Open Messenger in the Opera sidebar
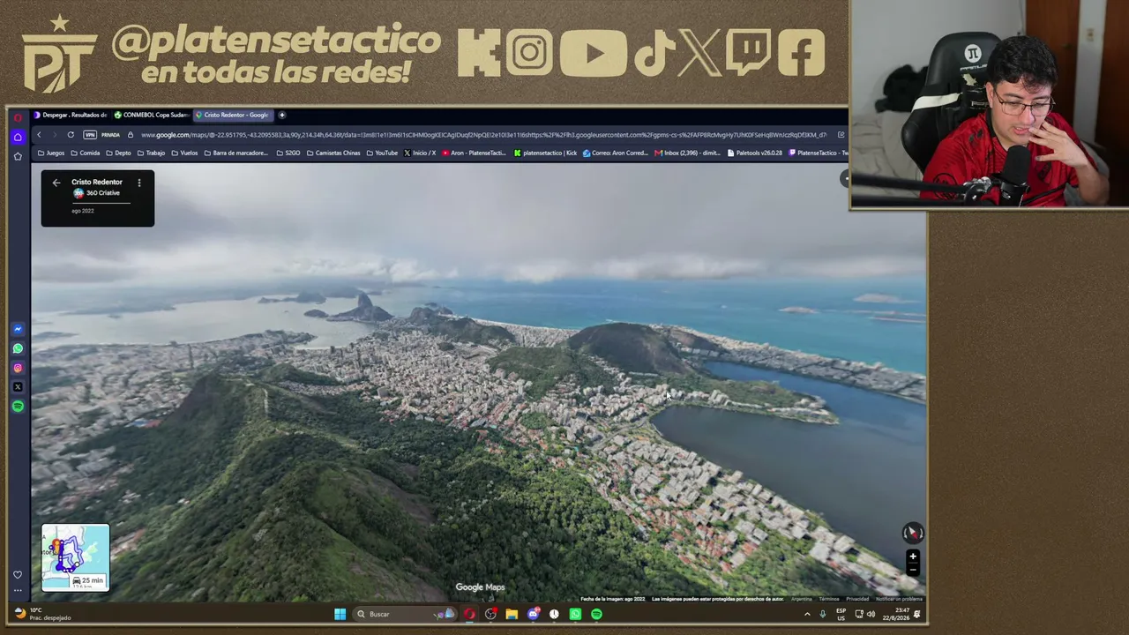The width and height of the screenshot is (1129, 635). tap(18, 329)
